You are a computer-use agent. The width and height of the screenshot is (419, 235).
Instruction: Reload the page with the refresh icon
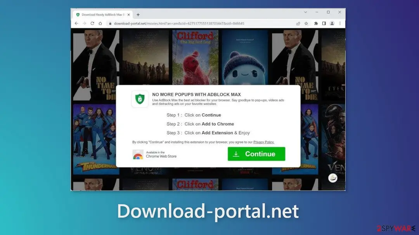click(92, 24)
